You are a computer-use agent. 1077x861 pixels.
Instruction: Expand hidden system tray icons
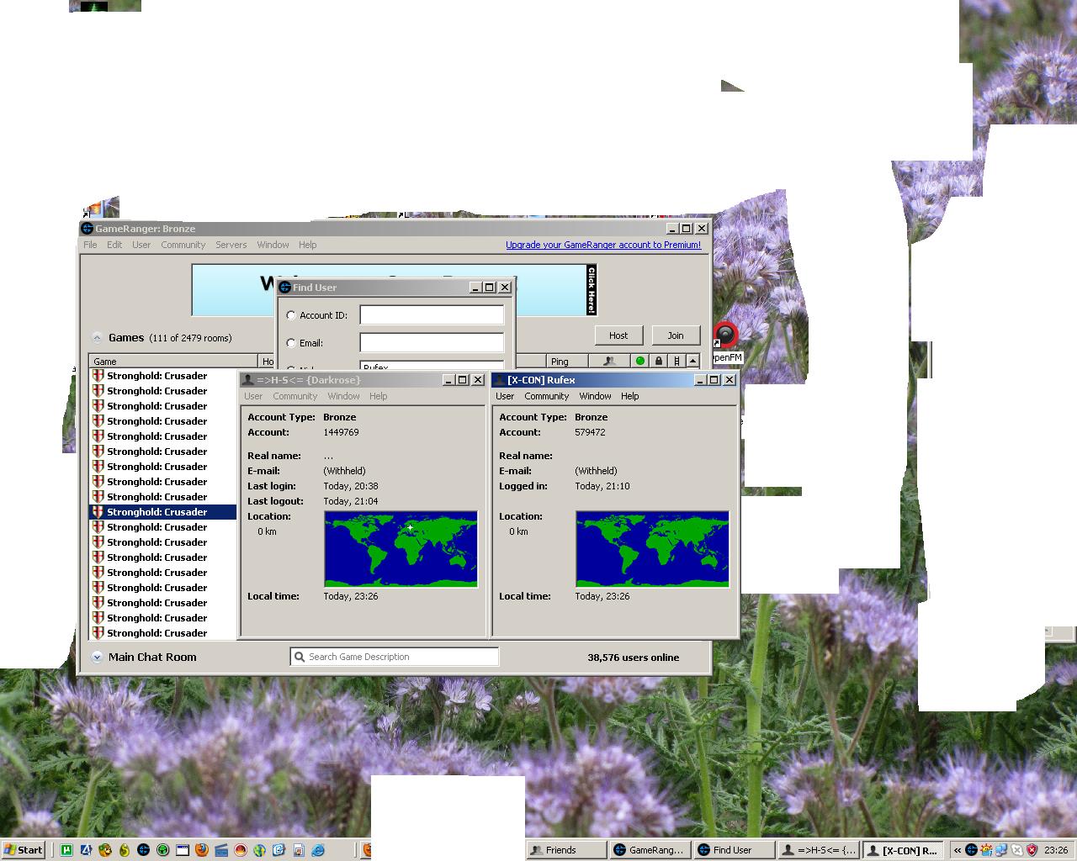pos(957,850)
